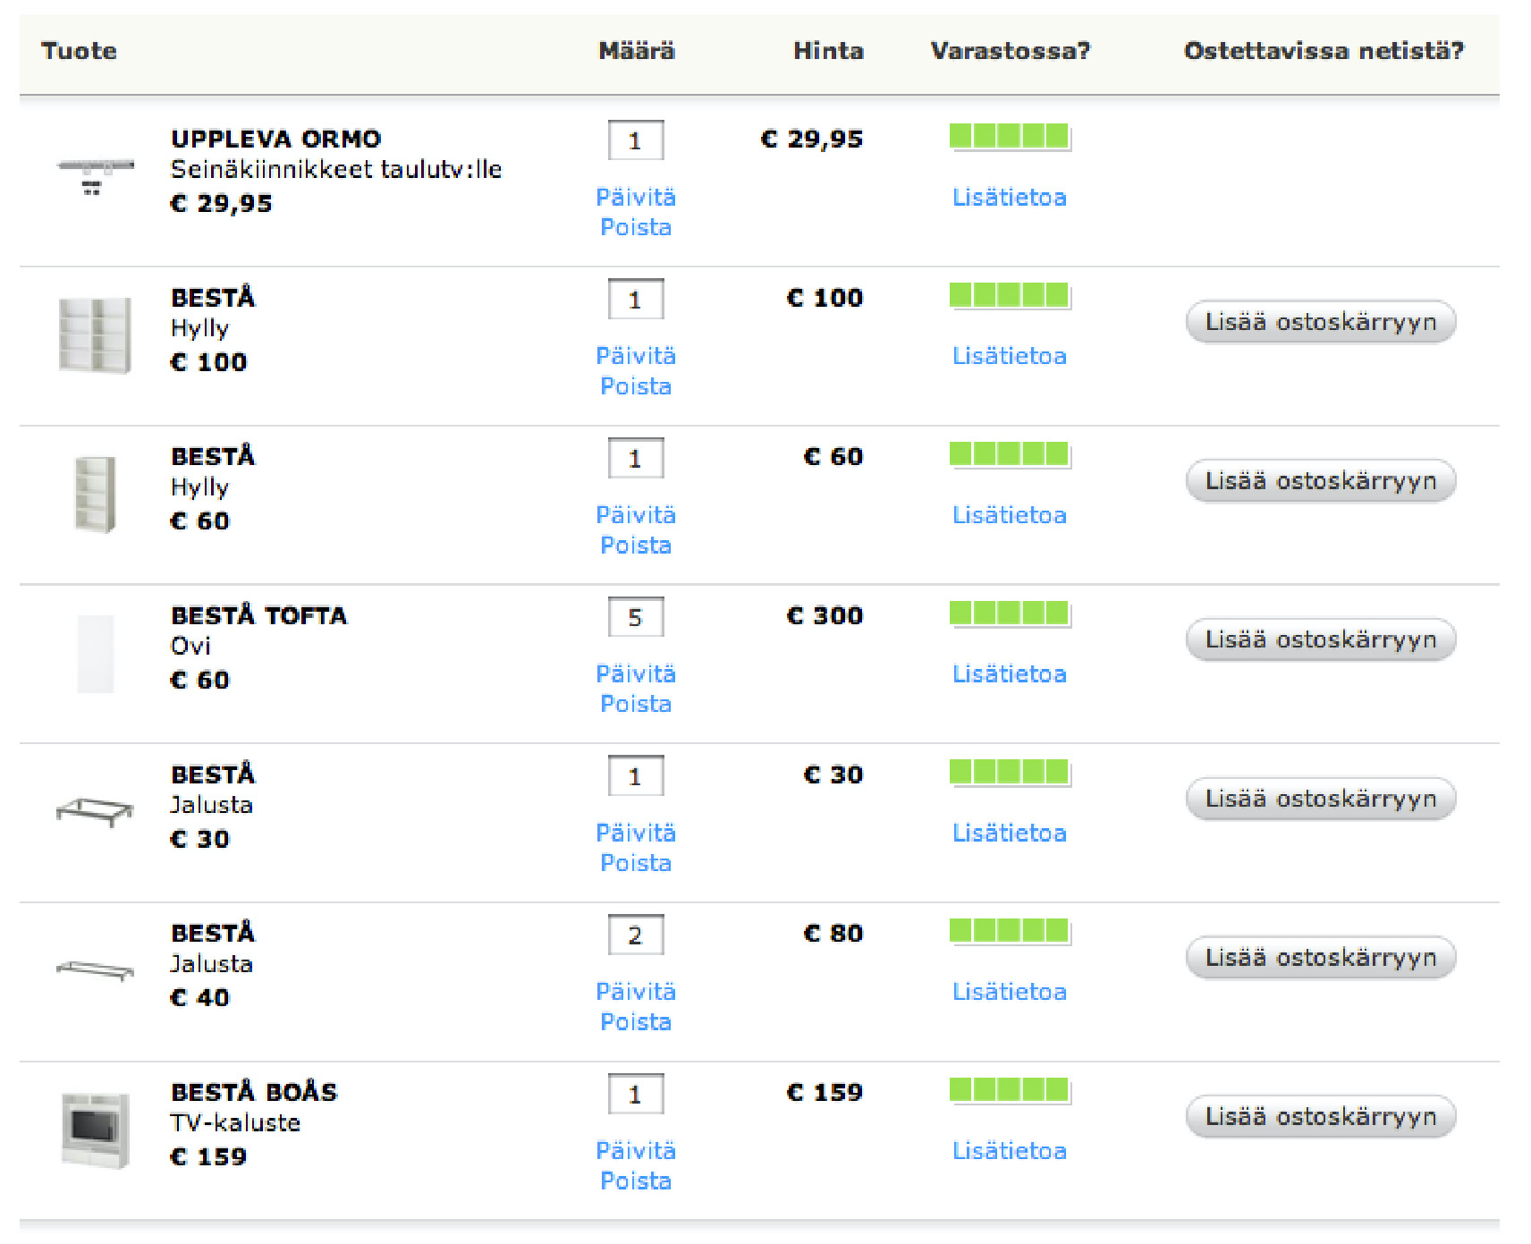This screenshot has height=1244, width=1531.
Task: Open the €60 BESTÅ Hylly shelf thumbnail
Action: pyautogui.click(x=95, y=495)
